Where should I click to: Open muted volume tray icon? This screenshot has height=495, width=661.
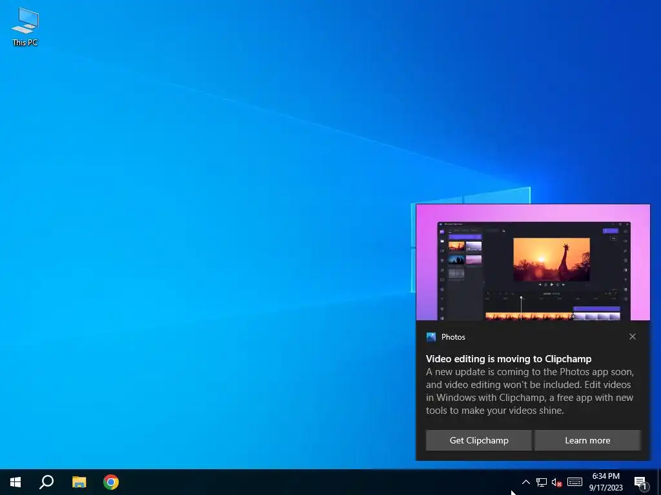557,482
